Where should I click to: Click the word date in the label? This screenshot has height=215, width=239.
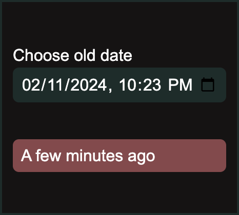[x=116, y=55]
